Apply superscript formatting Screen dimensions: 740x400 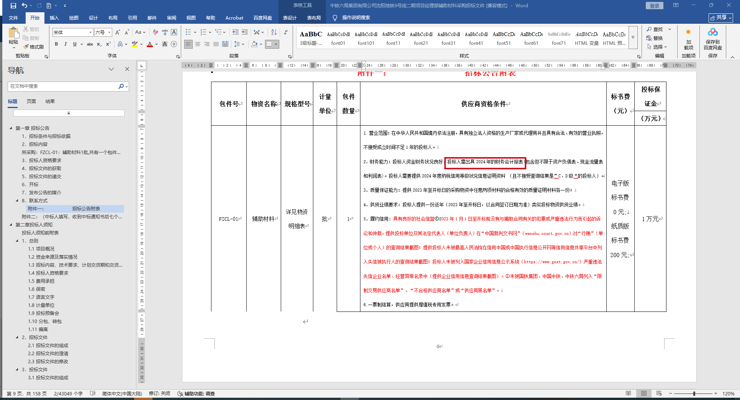point(108,44)
